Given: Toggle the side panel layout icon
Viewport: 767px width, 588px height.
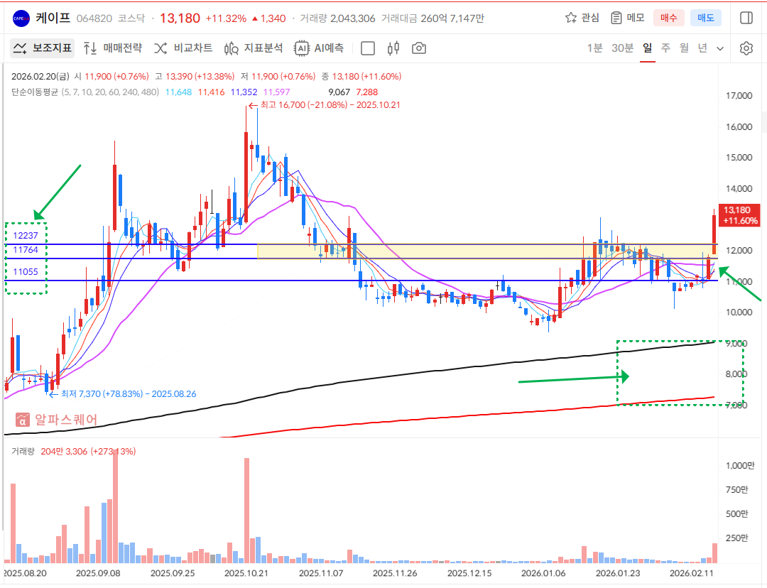Looking at the screenshot, I should 746,18.
